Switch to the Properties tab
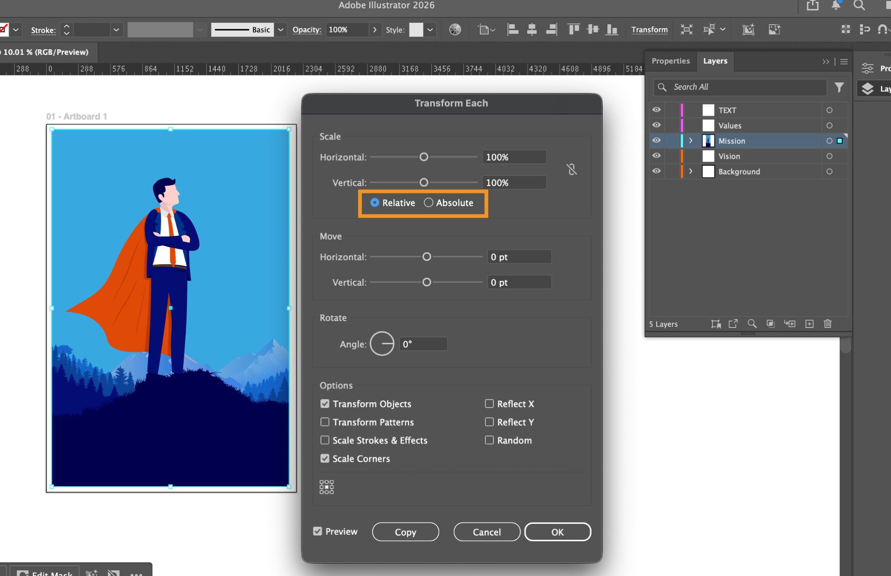 coord(671,61)
